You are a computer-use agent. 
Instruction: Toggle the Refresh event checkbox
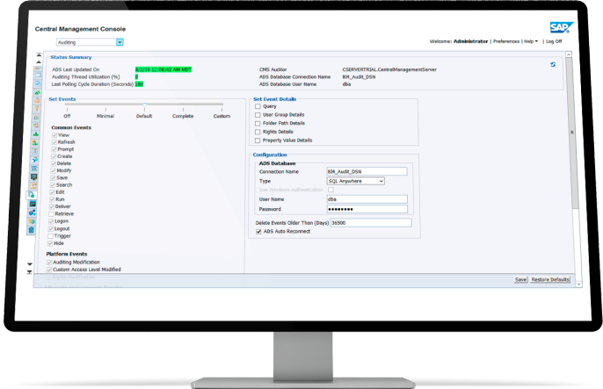[x=54, y=142]
